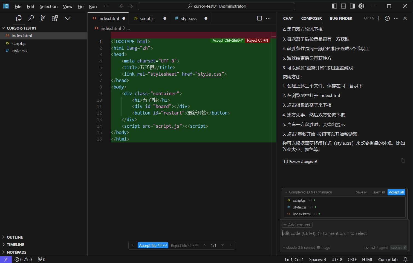This screenshot has height=263, width=413.
Task: Collapse the Completed files changed list
Action: coord(286,192)
